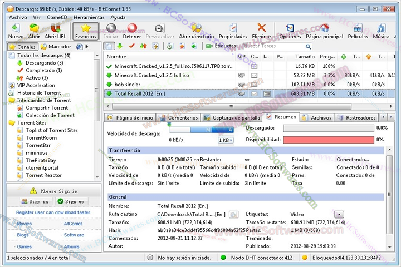Click the Sign in button

(x=35, y=201)
